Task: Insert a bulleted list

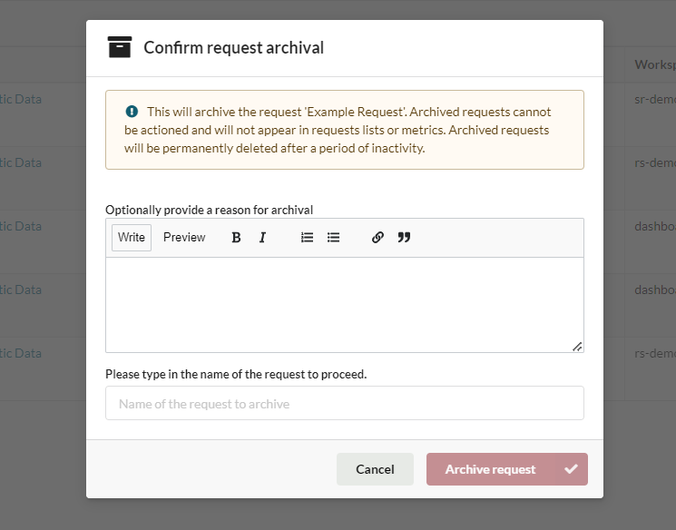Action: click(x=333, y=238)
